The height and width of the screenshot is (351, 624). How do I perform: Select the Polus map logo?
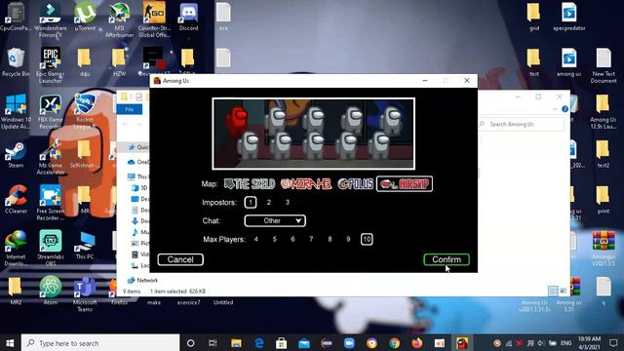(x=355, y=184)
